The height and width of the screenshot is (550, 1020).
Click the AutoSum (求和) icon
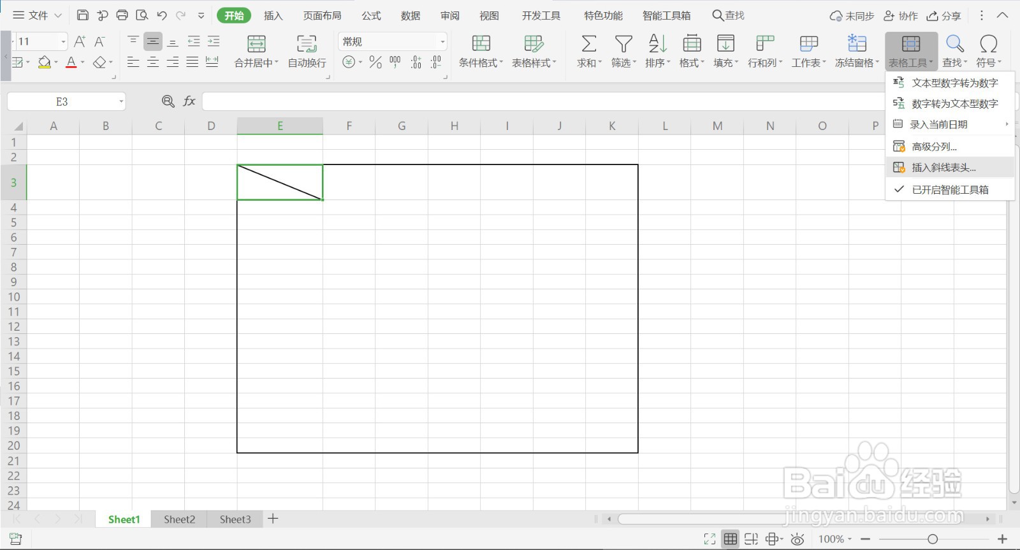pyautogui.click(x=589, y=43)
